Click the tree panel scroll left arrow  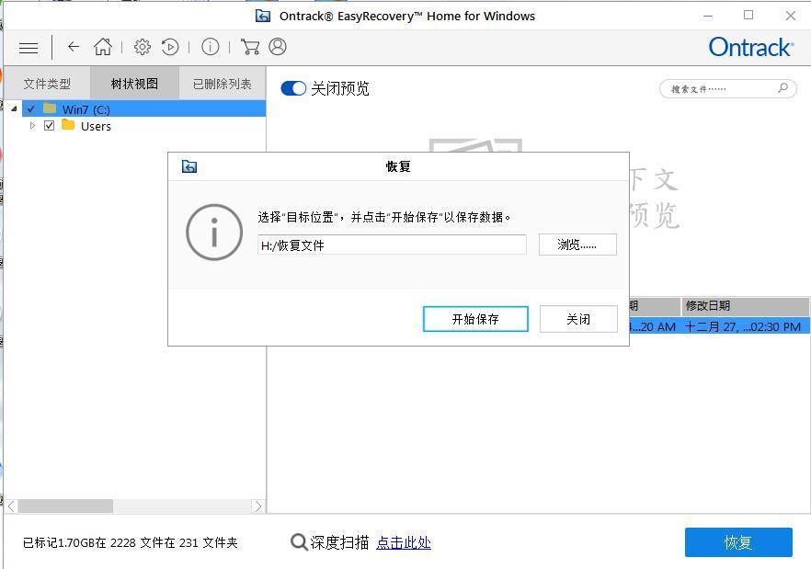[11, 506]
